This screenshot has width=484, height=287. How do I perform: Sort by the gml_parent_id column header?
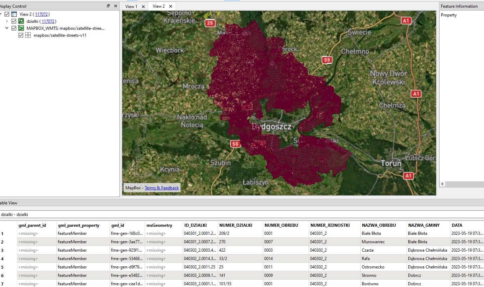36,225
